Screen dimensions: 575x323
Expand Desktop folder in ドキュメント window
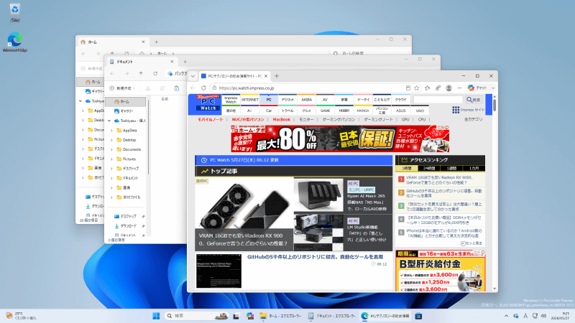(111, 140)
